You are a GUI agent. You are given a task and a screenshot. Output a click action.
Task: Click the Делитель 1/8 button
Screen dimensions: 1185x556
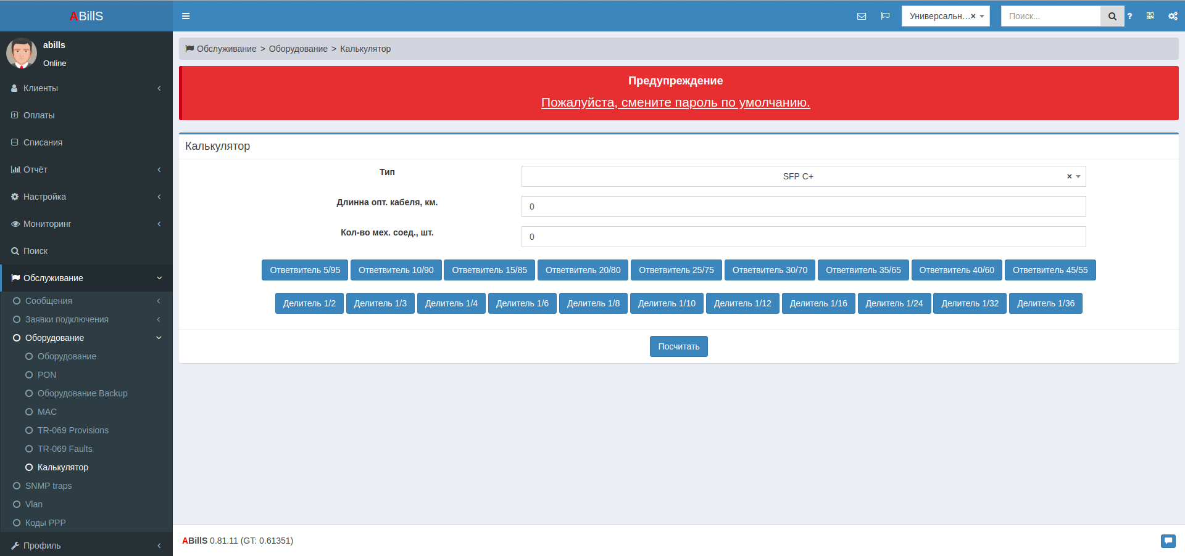[x=592, y=303]
